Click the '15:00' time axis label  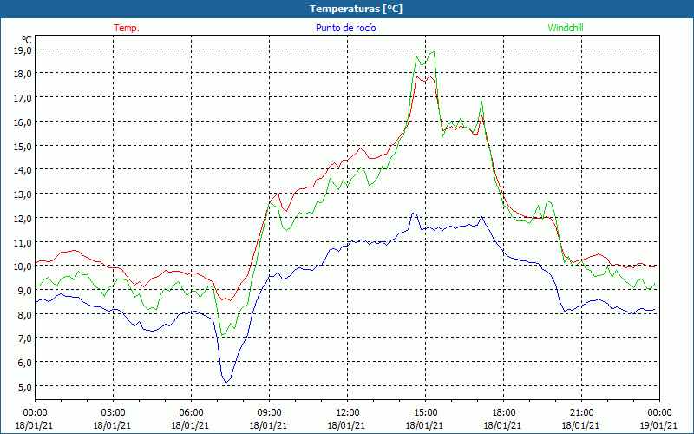point(425,413)
